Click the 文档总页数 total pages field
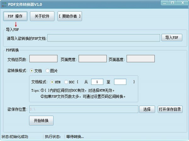Viewport: 189px width, 141px height. pyautogui.click(x=43, y=59)
